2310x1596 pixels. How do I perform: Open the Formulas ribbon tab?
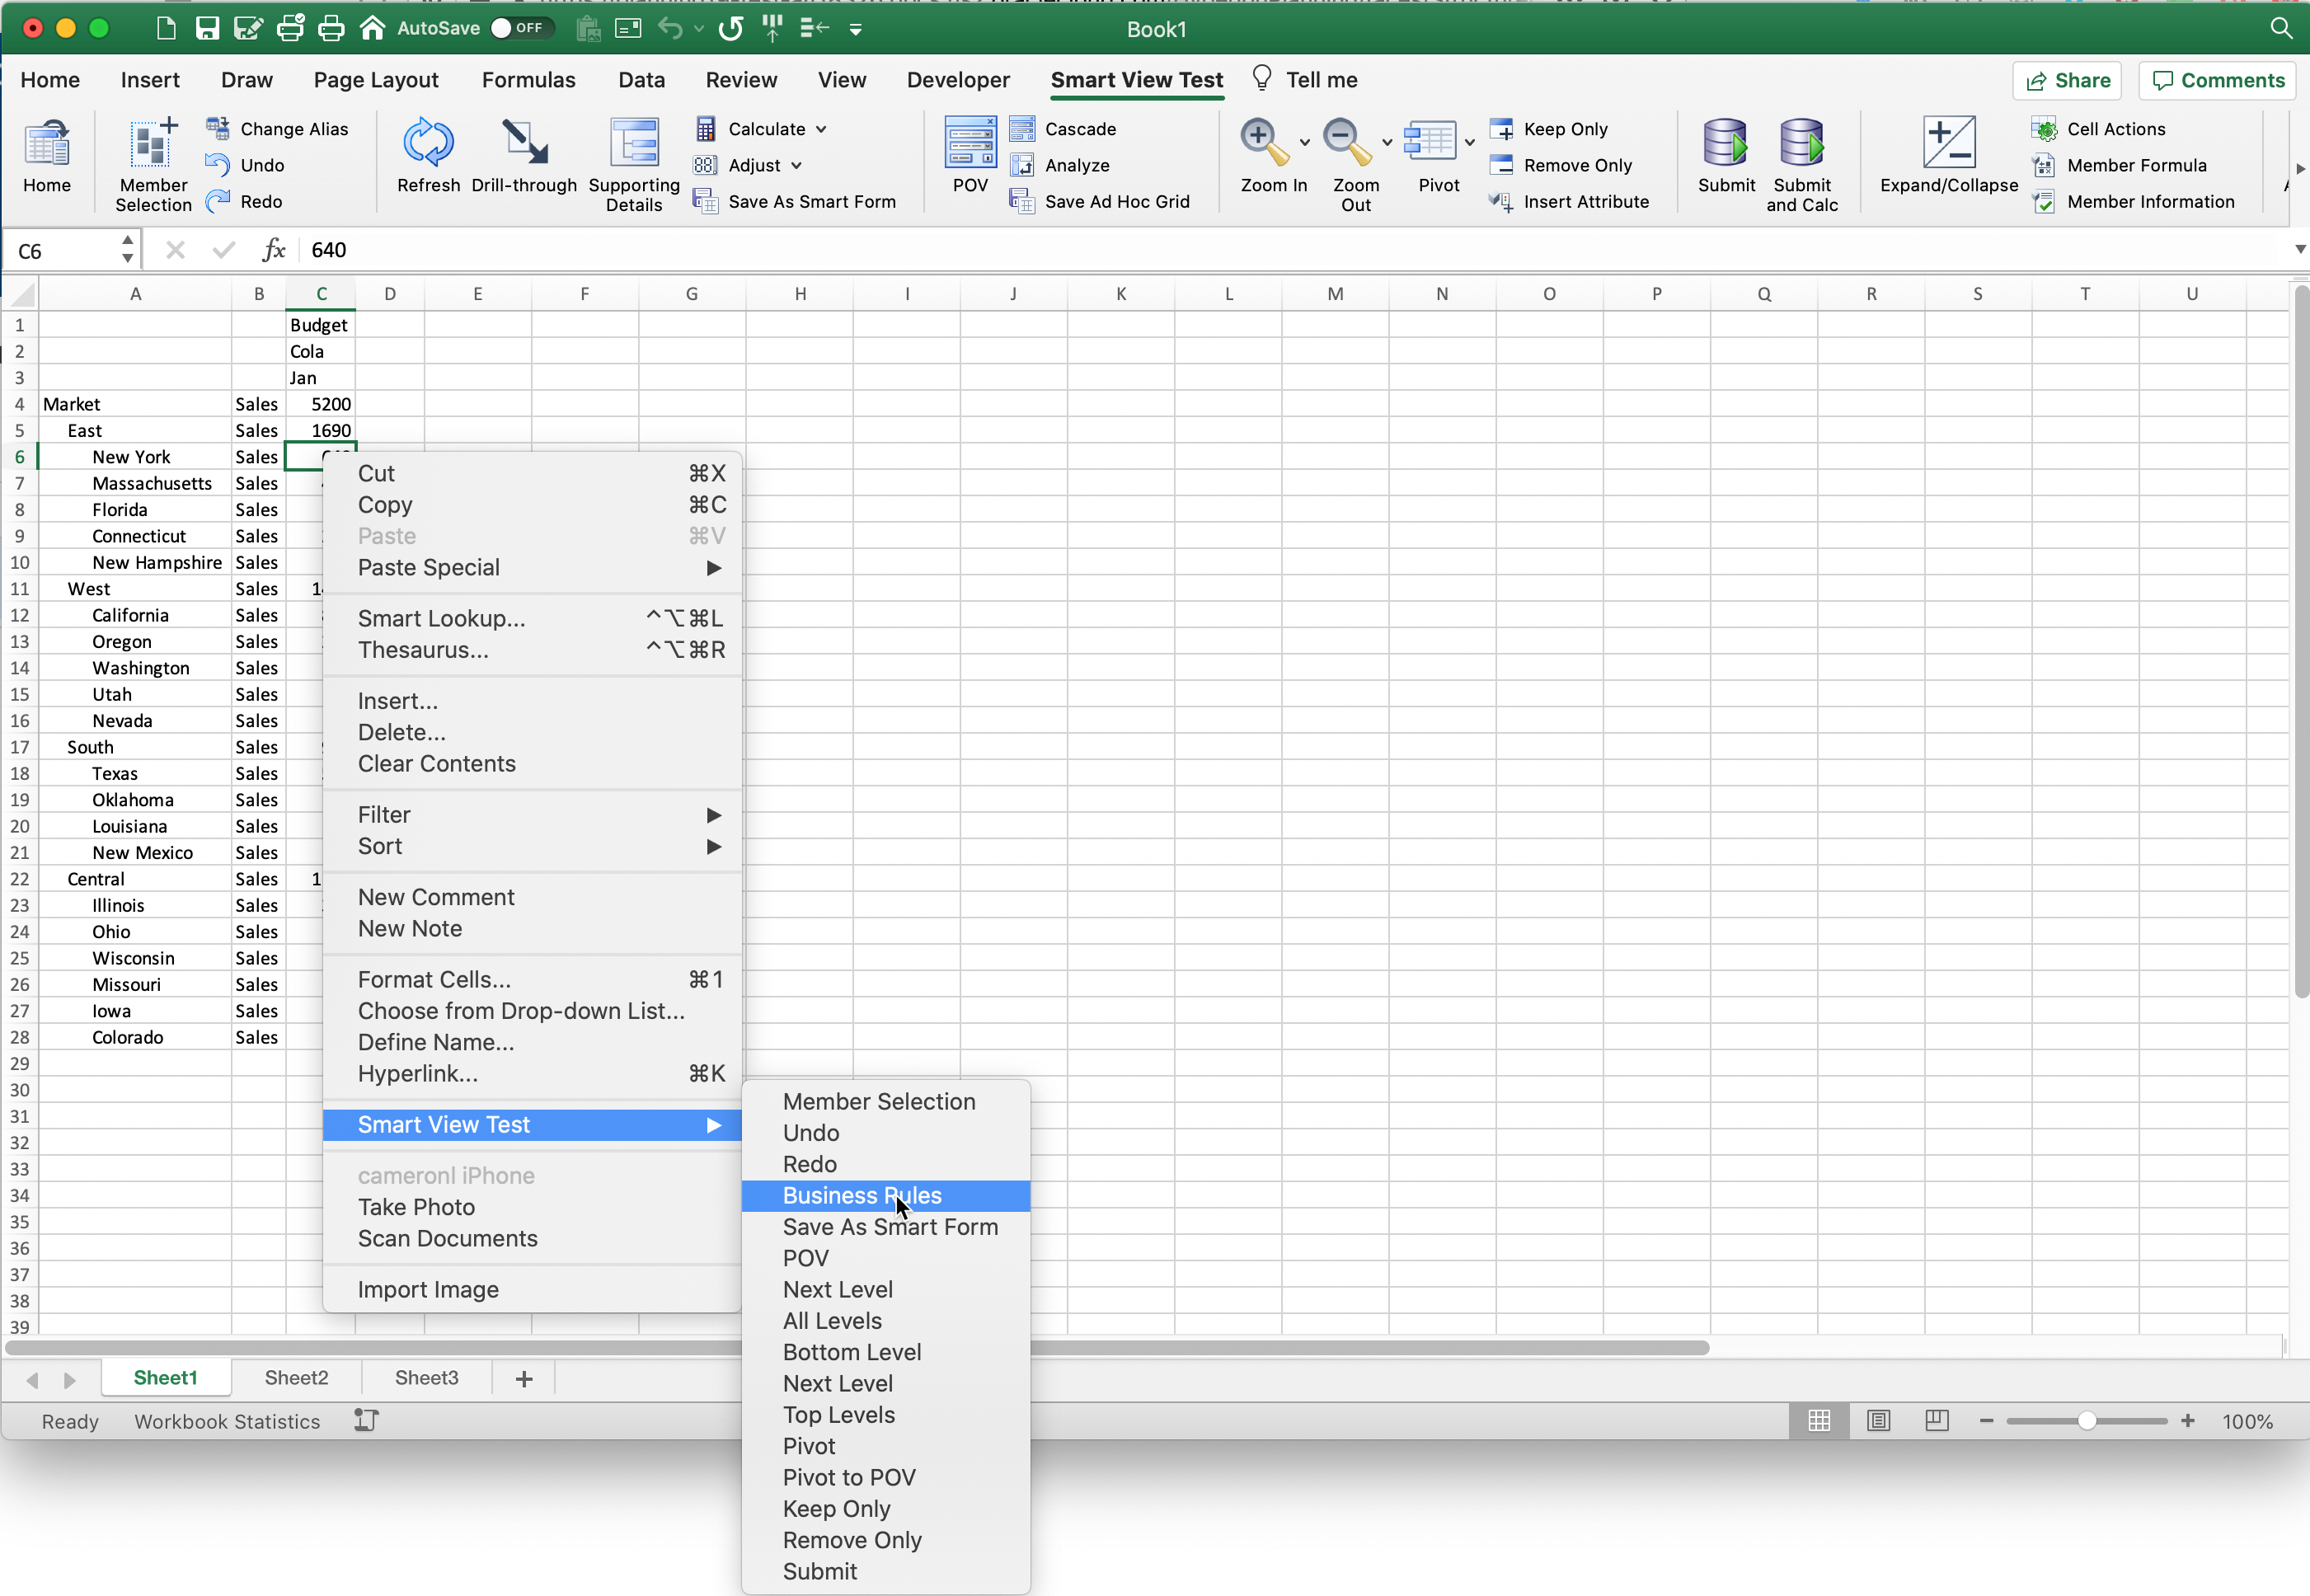(x=528, y=80)
